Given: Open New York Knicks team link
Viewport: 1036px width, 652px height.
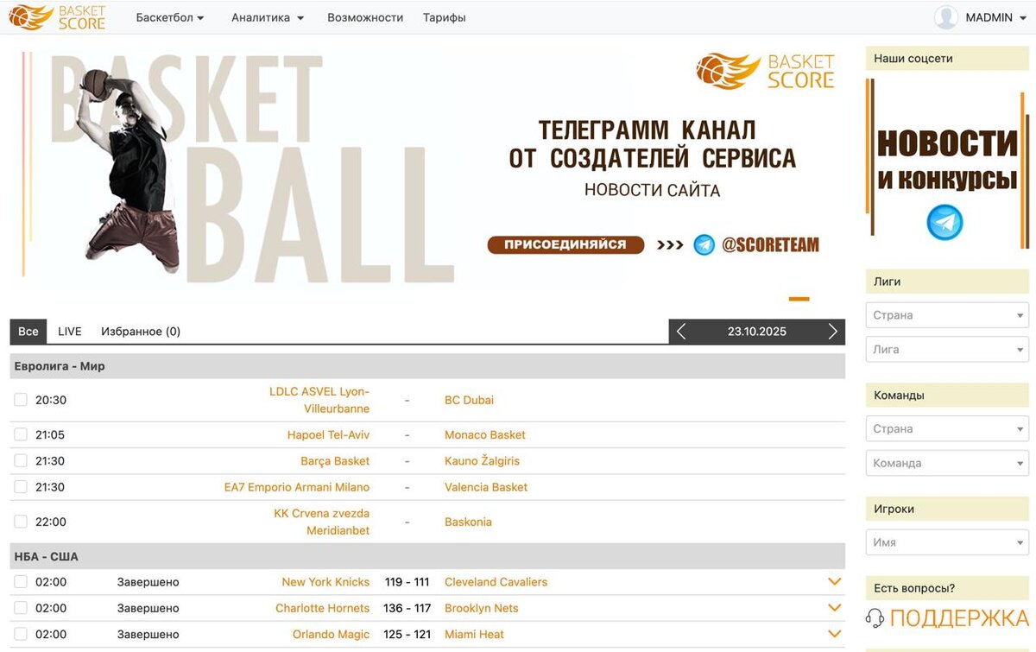Looking at the screenshot, I should pos(325,582).
